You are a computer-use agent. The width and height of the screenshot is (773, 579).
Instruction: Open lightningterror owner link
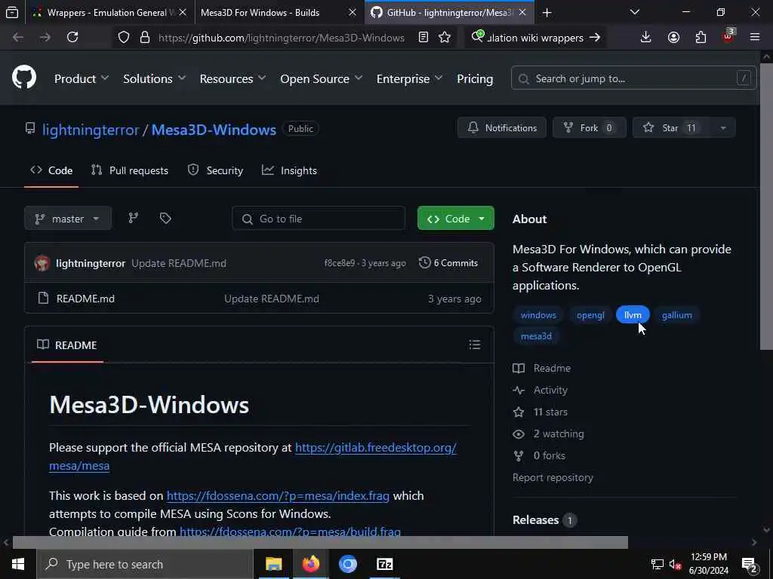click(x=91, y=130)
